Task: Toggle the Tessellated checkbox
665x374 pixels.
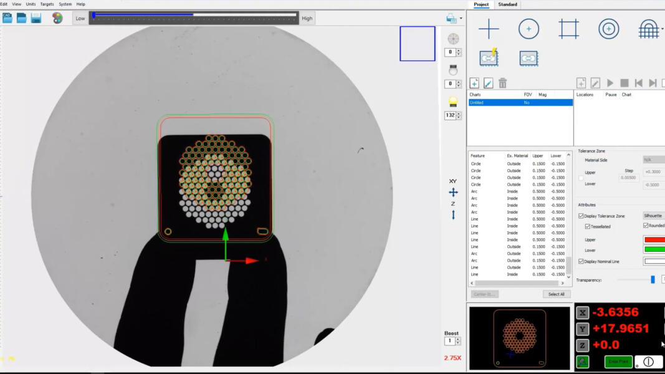Action: point(588,227)
